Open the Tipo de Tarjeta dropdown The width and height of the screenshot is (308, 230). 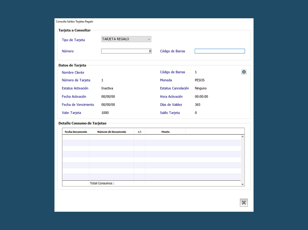(x=126, y=39)
